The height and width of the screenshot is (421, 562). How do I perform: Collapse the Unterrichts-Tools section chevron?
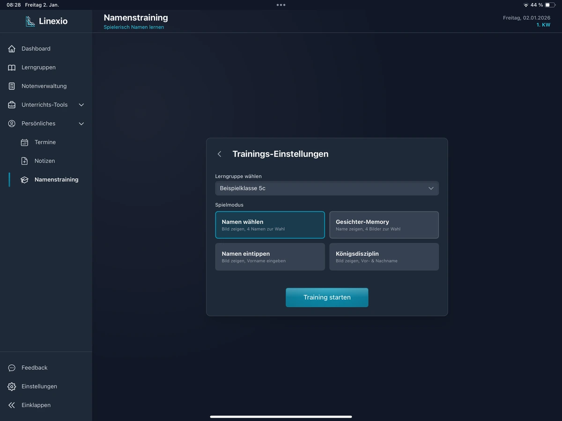[x=81, y=105]
